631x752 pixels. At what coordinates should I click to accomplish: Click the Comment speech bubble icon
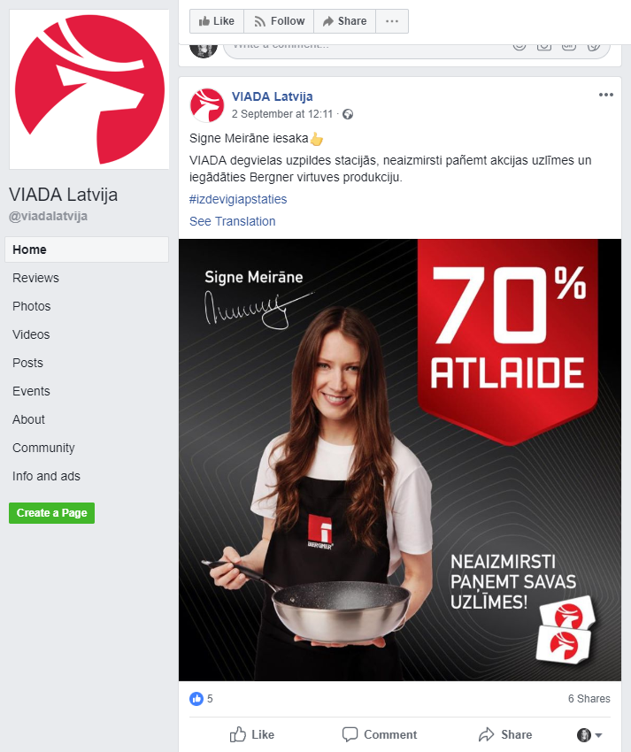(x=350, y=734)
